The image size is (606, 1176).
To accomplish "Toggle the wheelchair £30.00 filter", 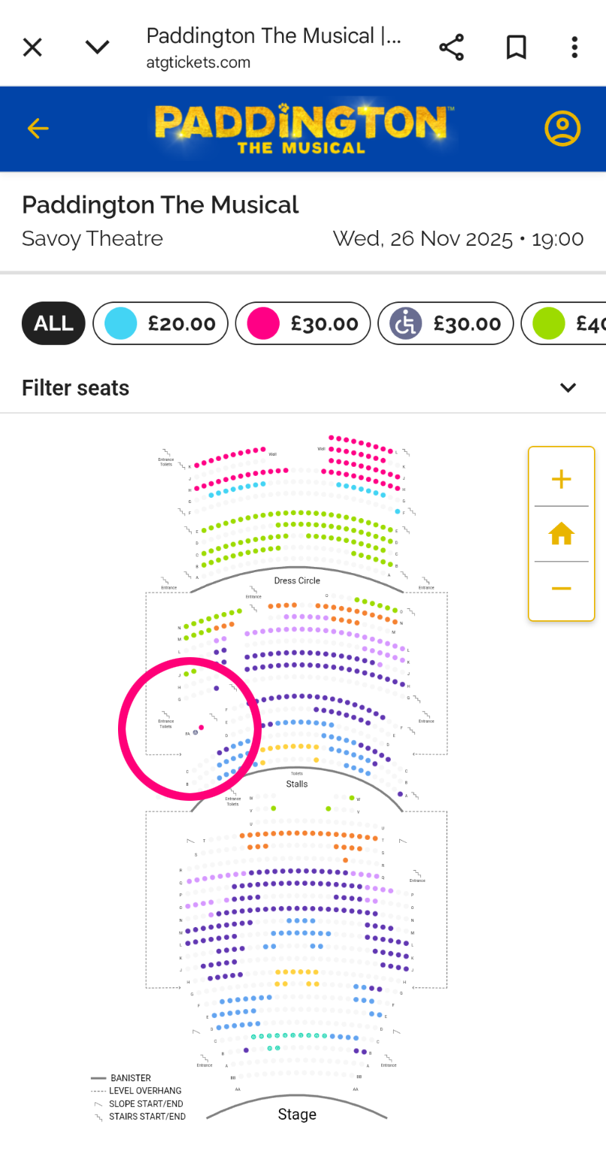I will tap(446, 323).
